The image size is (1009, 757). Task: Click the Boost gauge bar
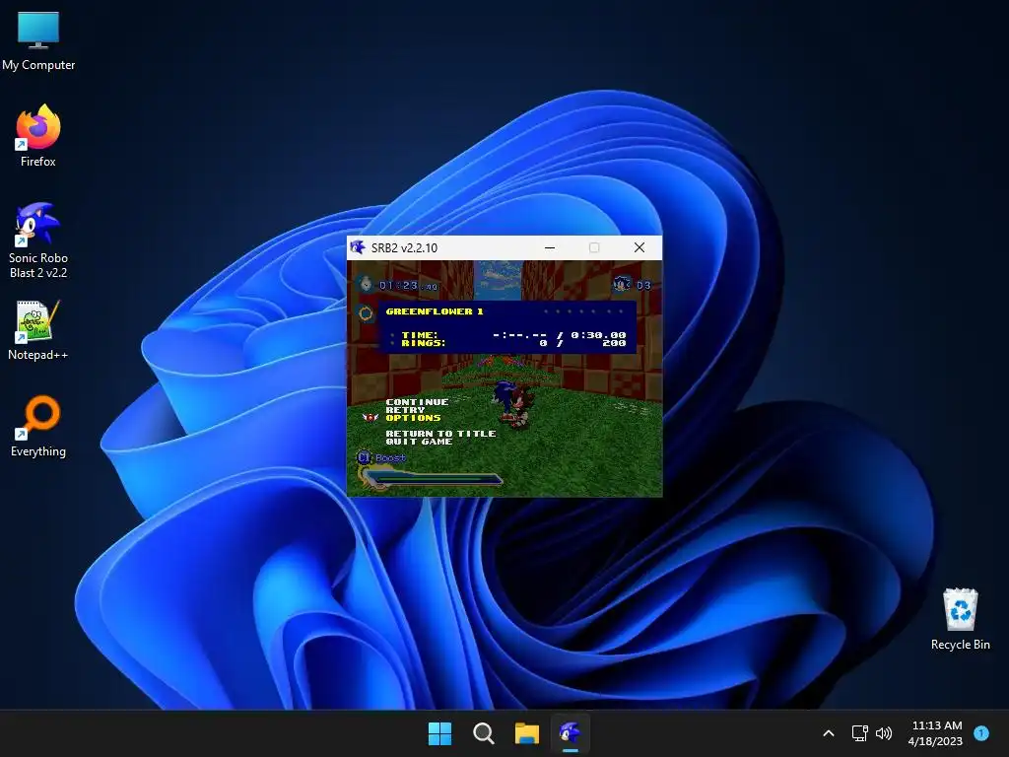point(433,479)
